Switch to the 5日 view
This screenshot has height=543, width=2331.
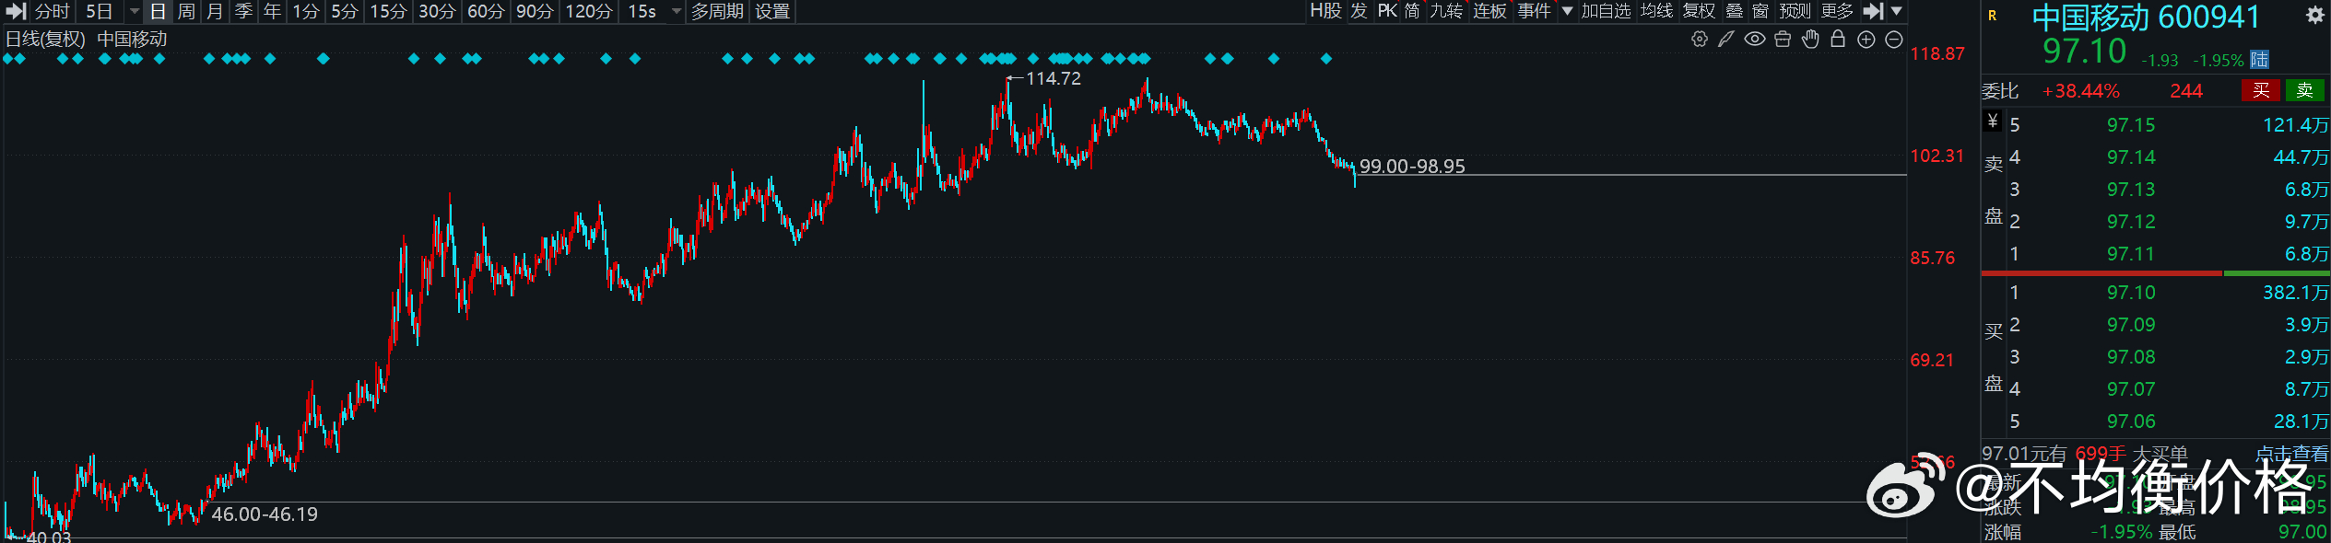(x=100, y=11)
